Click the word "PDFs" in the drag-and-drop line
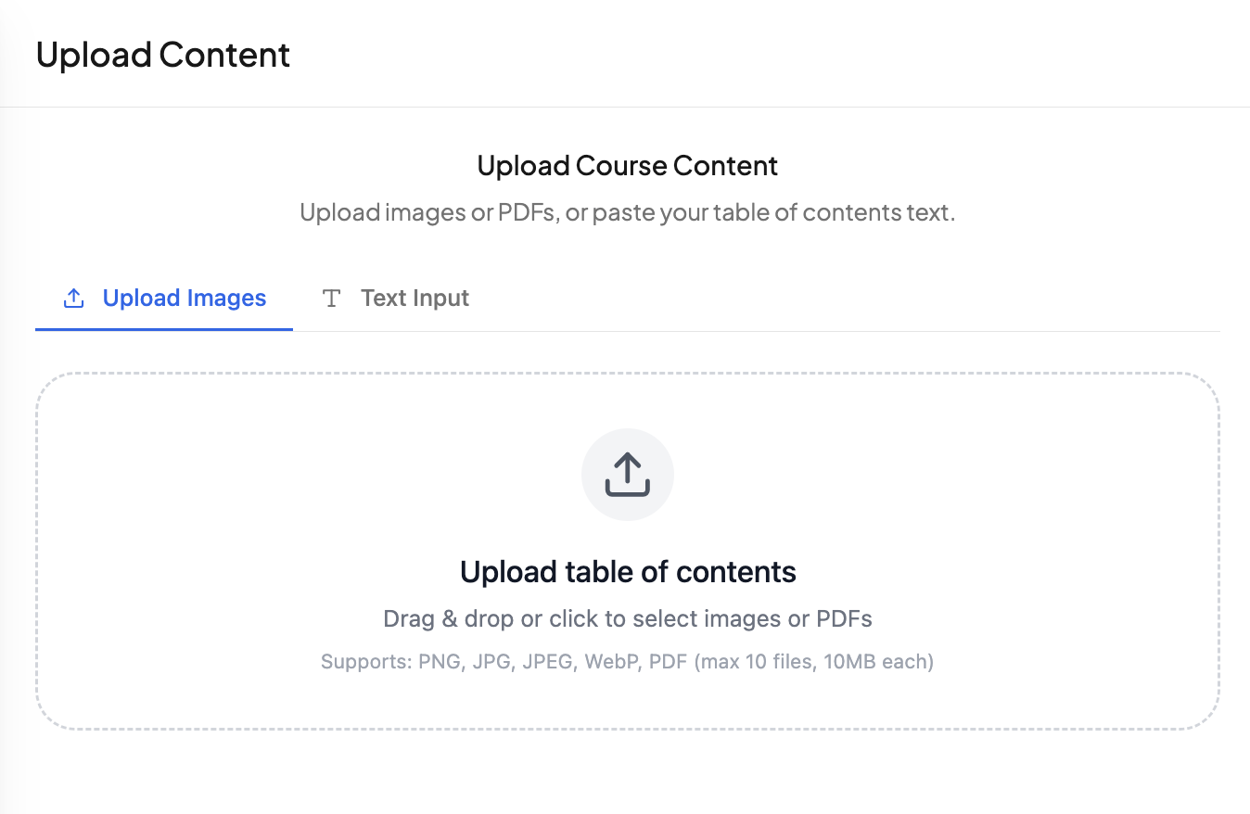The image size is (1250, 814). 844,619
